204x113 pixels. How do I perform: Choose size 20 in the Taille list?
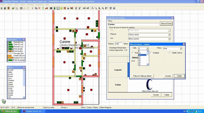coord(142,63)
